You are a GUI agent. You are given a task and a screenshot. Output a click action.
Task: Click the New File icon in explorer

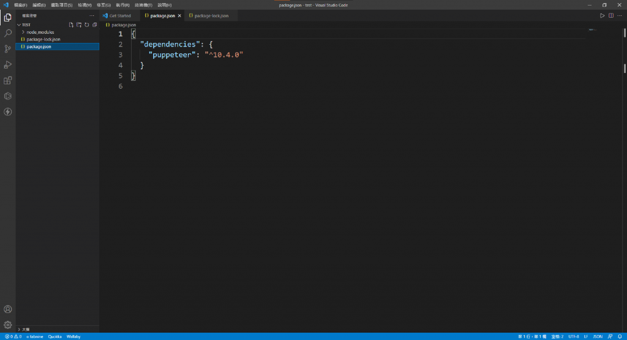[71, 25]
